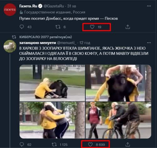This screenshot has height=148, width=157.
Task: Open replies on the Gazeta.Ru tweet
Action: click(22, 27)
